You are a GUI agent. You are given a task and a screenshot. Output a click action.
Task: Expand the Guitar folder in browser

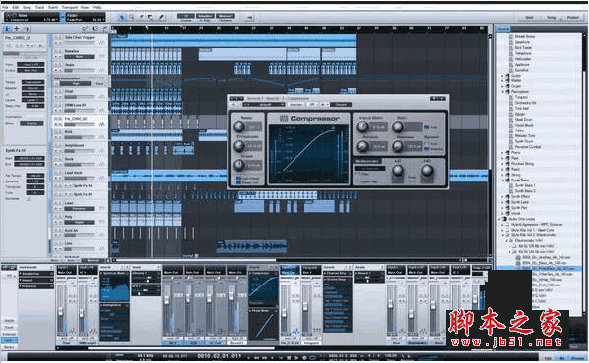[503, 76]
